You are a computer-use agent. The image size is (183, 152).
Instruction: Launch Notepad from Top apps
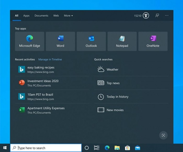(122, 41)
